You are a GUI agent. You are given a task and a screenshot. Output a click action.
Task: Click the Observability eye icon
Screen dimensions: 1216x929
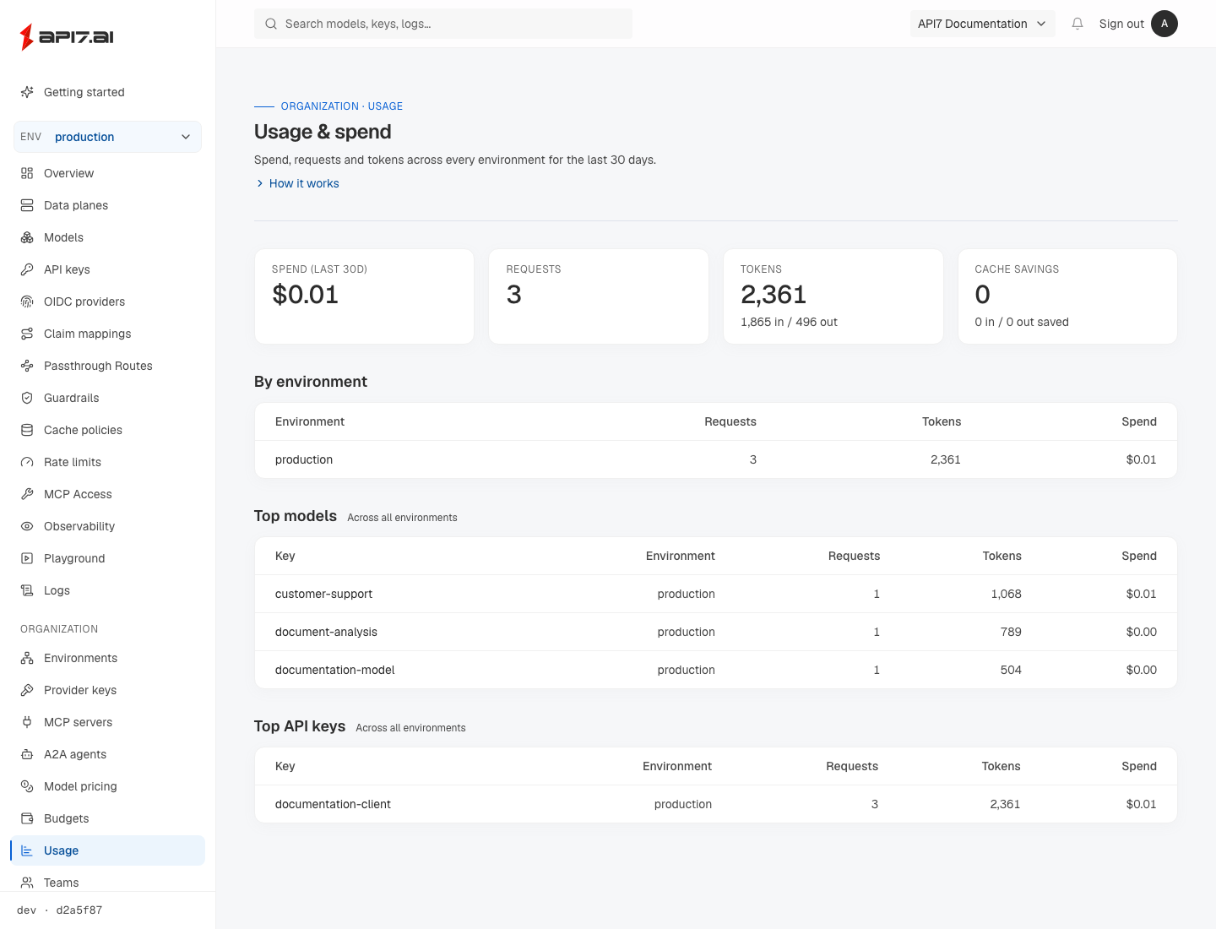(27, 526)
